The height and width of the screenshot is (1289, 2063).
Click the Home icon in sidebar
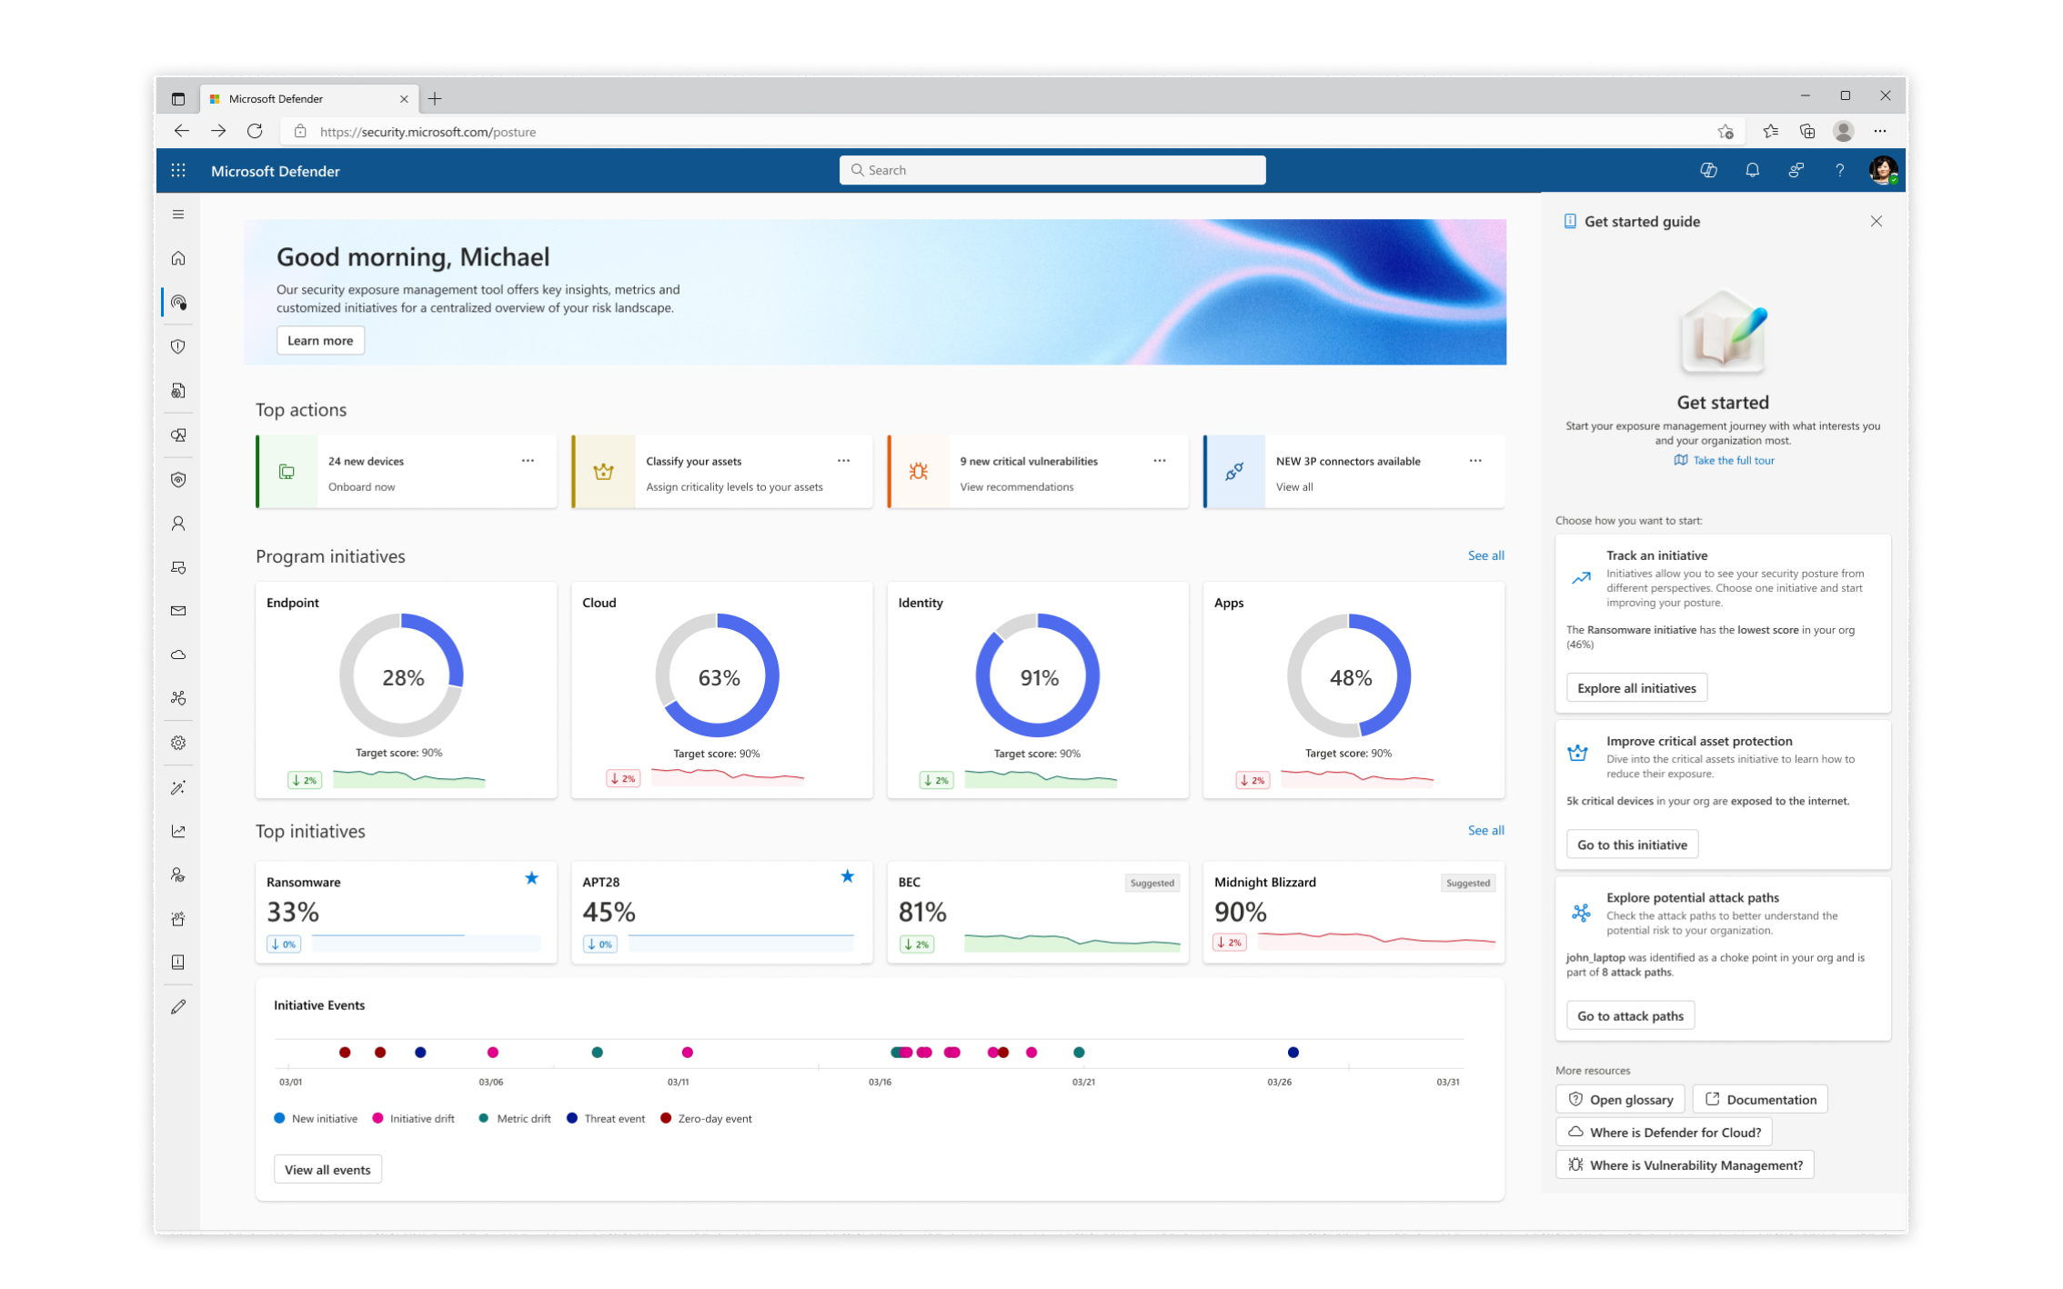point(178,259)
